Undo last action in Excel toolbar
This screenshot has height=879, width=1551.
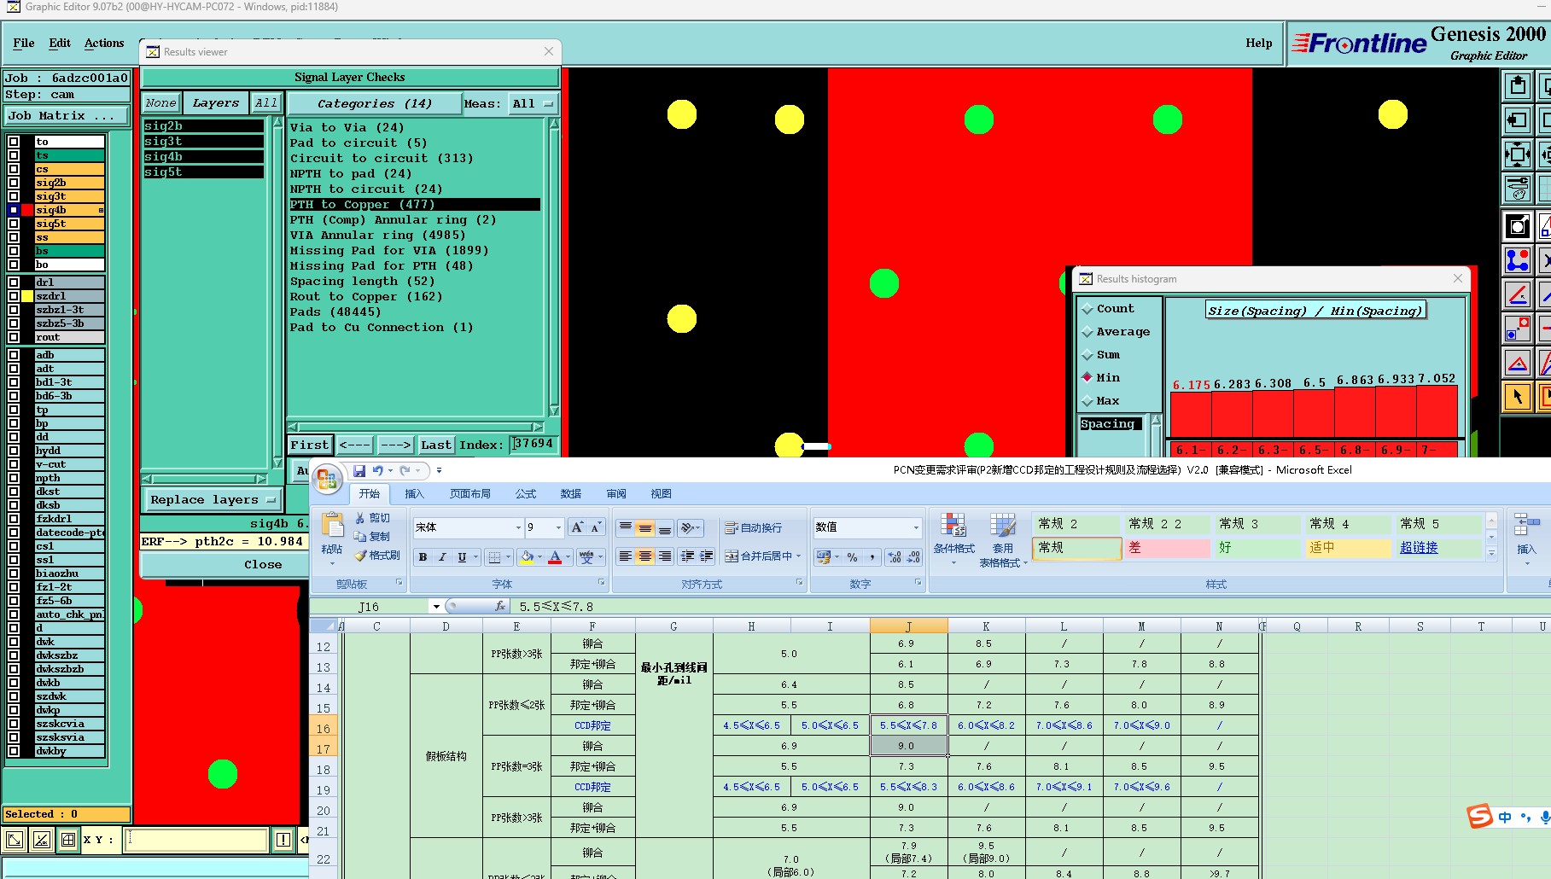(x=377, y=470)
